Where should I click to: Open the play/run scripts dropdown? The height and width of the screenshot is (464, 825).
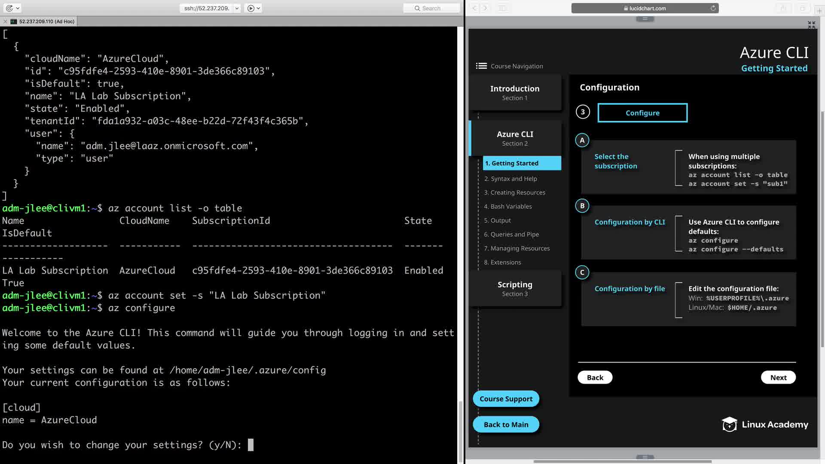tap(253, 8)
